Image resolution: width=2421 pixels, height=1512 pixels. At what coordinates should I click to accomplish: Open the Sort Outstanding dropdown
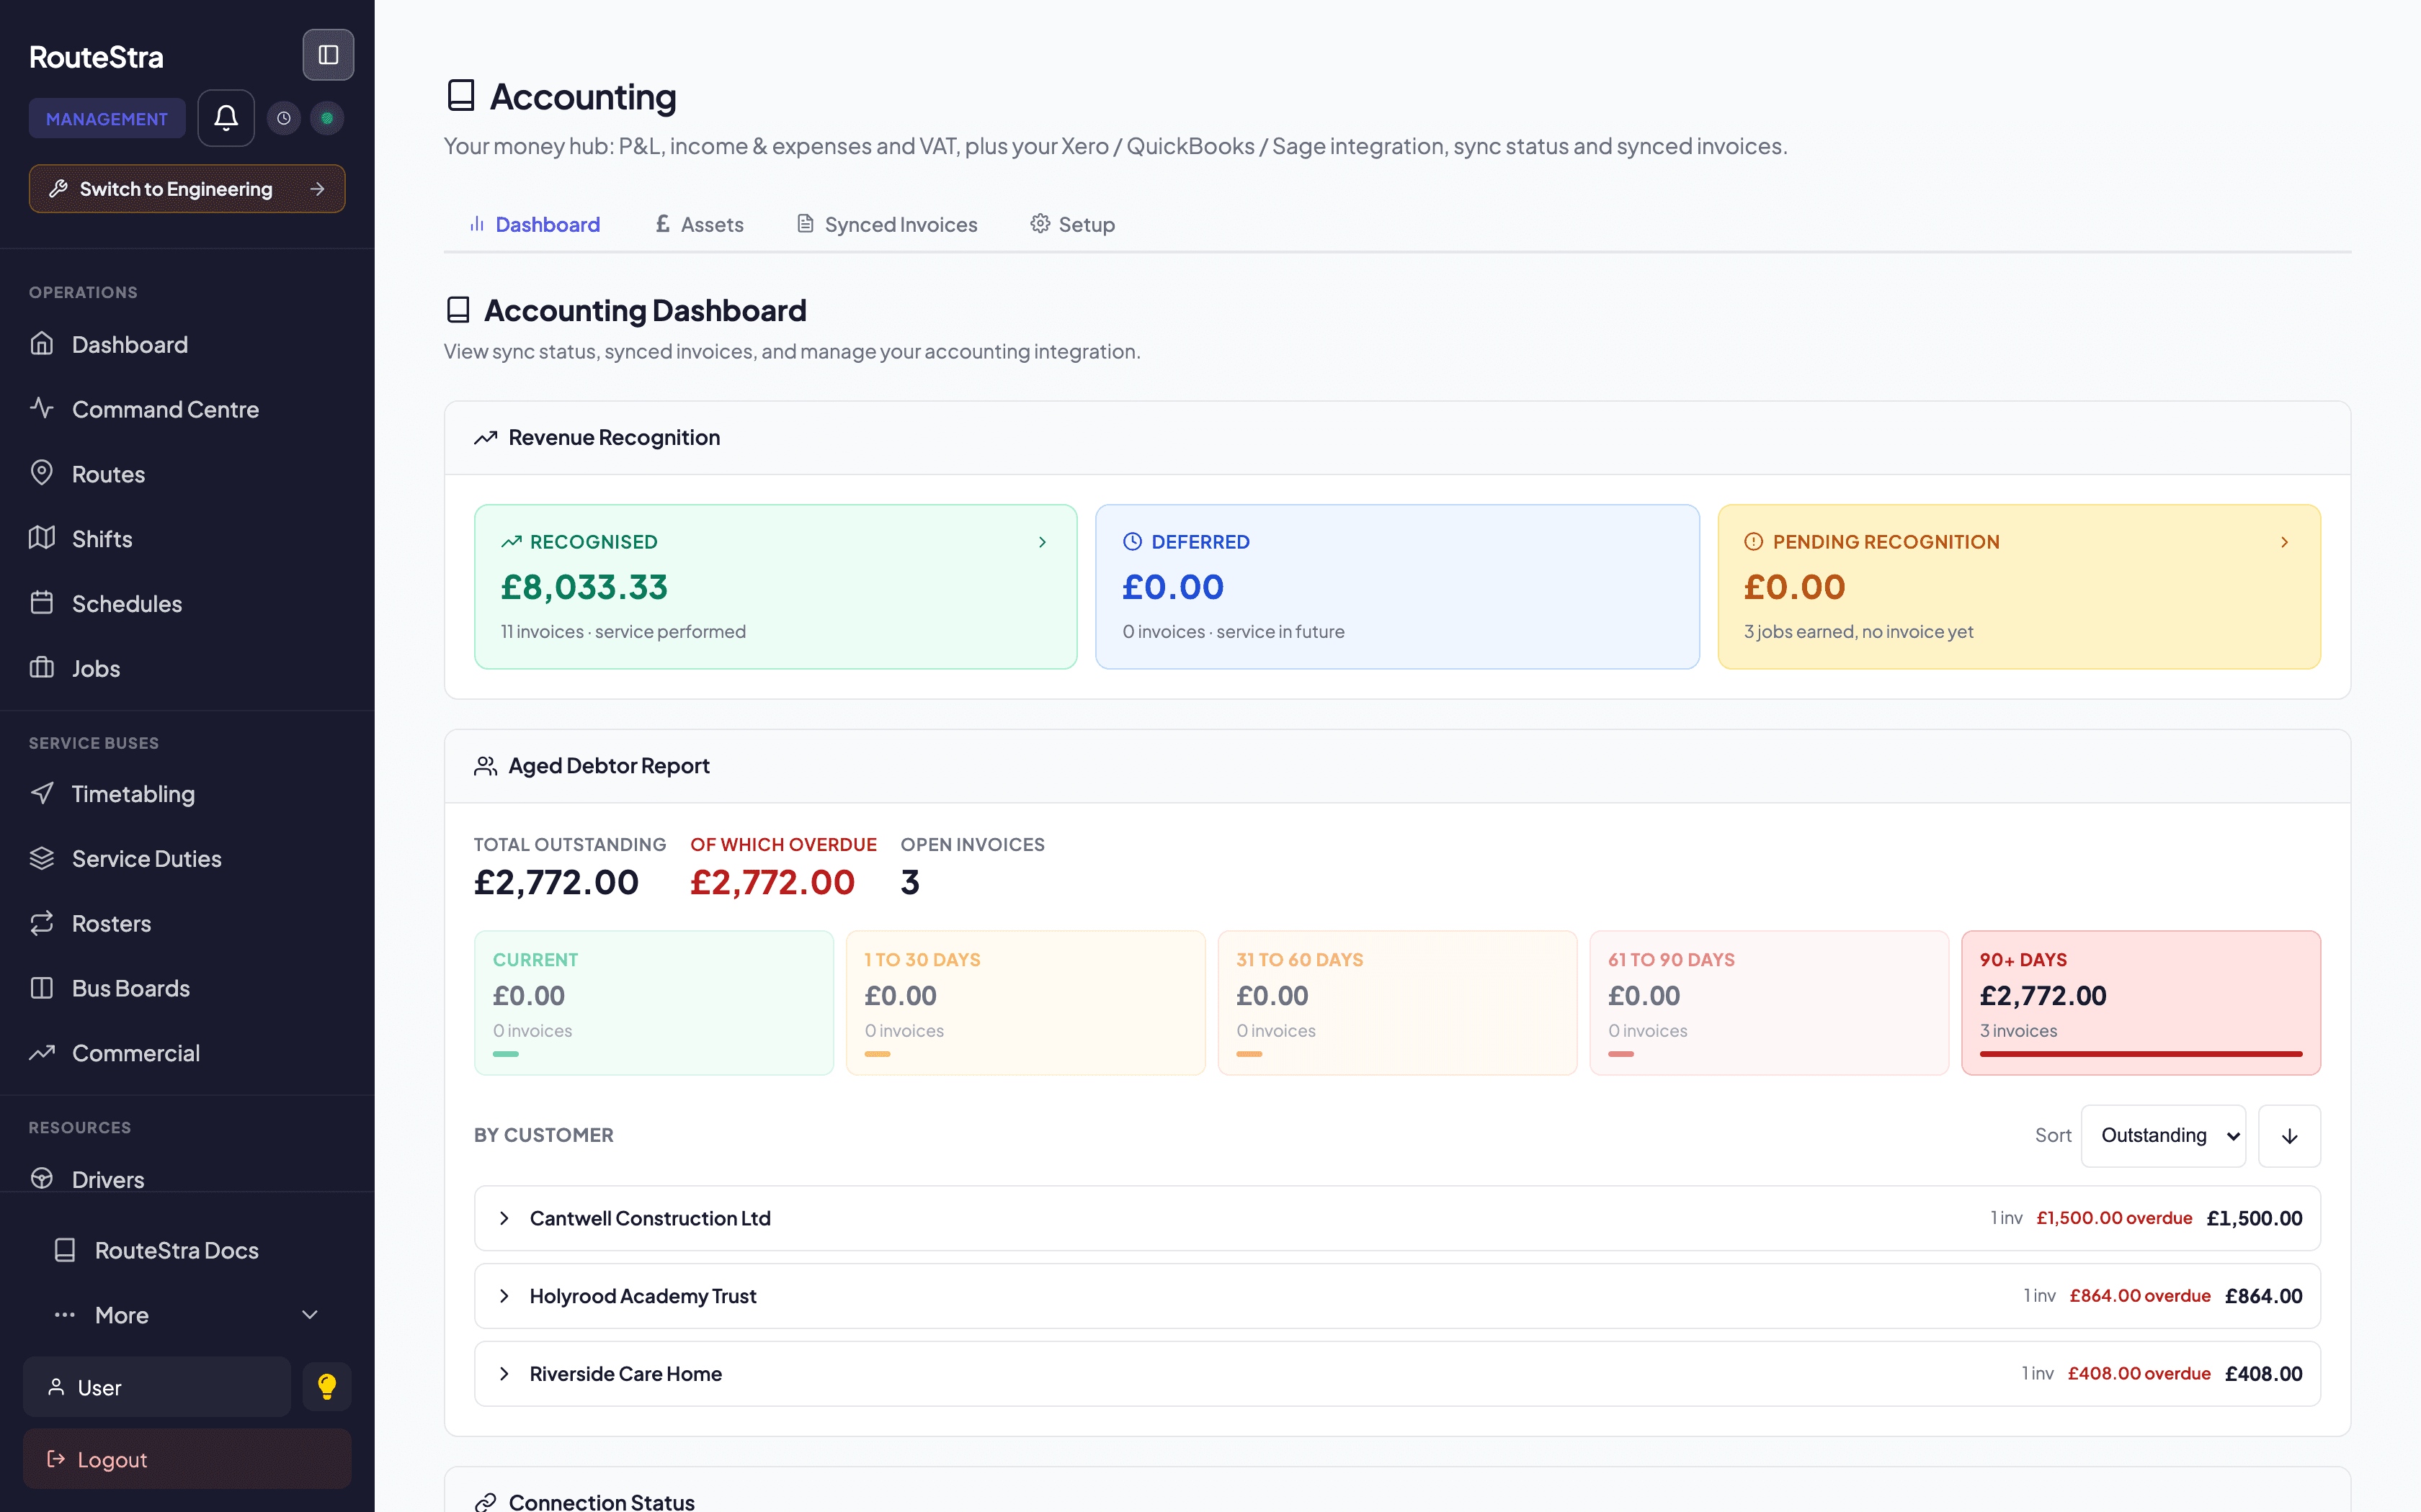2163,1136
